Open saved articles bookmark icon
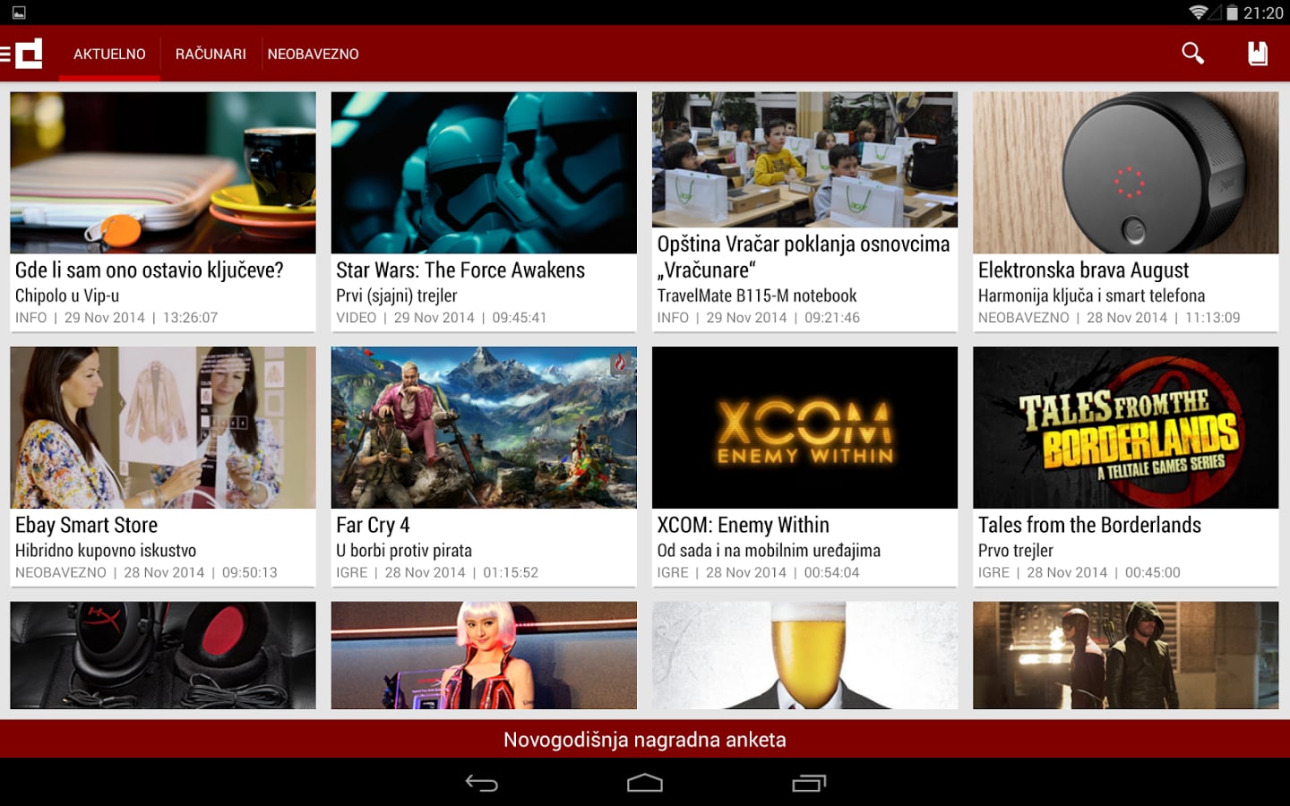The height and width of the screenshot is (806, 1290). pyautogui.click(x=1258, y=54)
